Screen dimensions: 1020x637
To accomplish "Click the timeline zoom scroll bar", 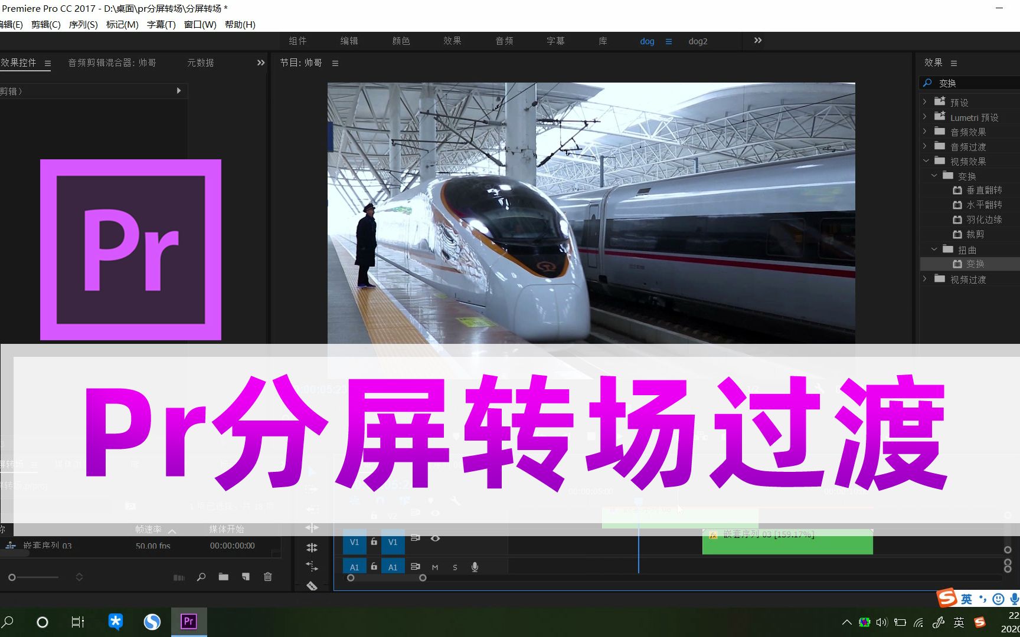I will [x=387, y=578].
